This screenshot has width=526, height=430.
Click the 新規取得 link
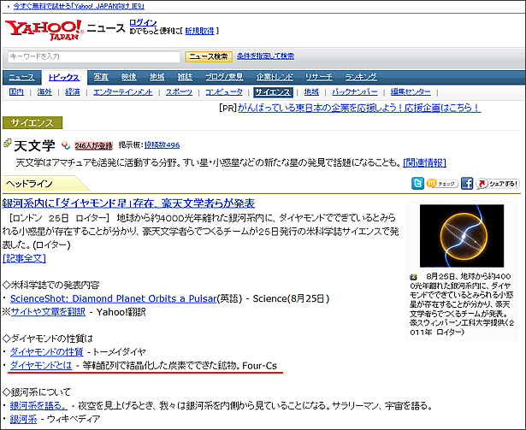point(199,31)
